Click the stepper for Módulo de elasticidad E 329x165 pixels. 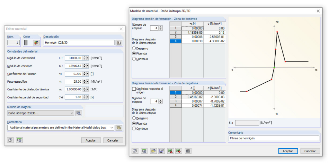[84, 58]
